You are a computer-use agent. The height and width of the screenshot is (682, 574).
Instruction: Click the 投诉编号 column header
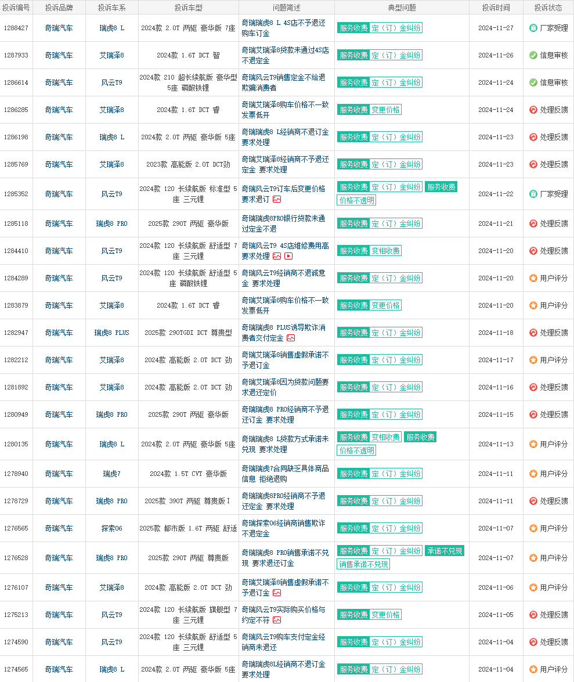(x=16, y=8)
